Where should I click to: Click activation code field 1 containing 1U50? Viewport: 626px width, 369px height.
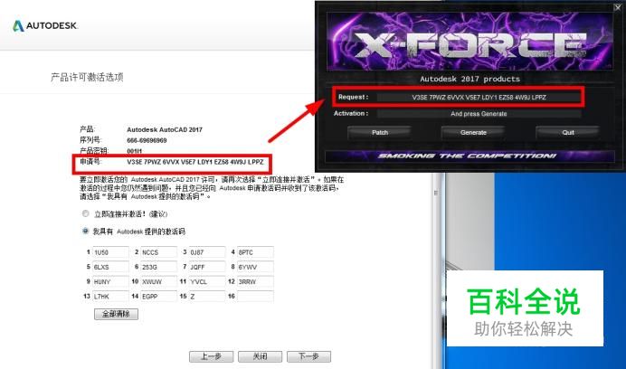point(110,252)
